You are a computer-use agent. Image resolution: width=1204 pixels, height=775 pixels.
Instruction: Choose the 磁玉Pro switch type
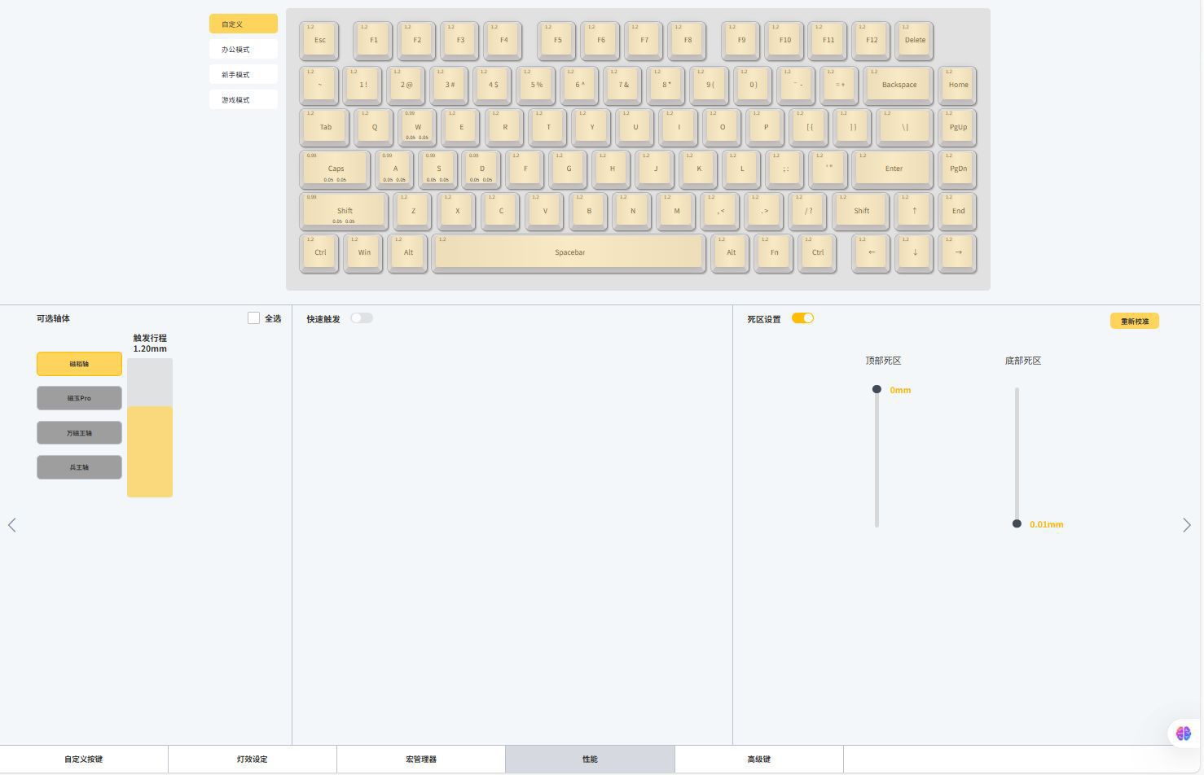(x=79, y=399)
